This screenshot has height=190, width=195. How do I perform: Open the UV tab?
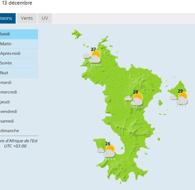45,18
